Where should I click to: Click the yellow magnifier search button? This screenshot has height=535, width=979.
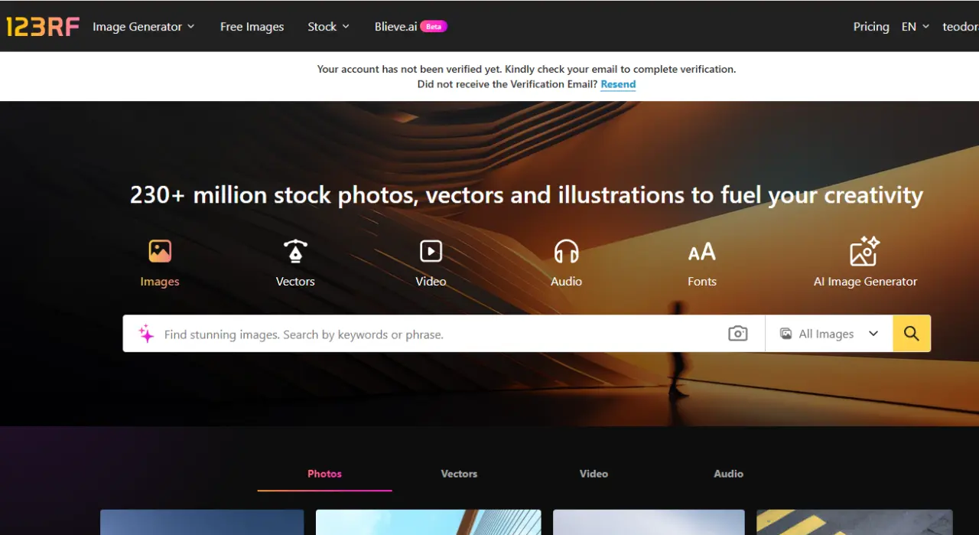tap(912, 334)
